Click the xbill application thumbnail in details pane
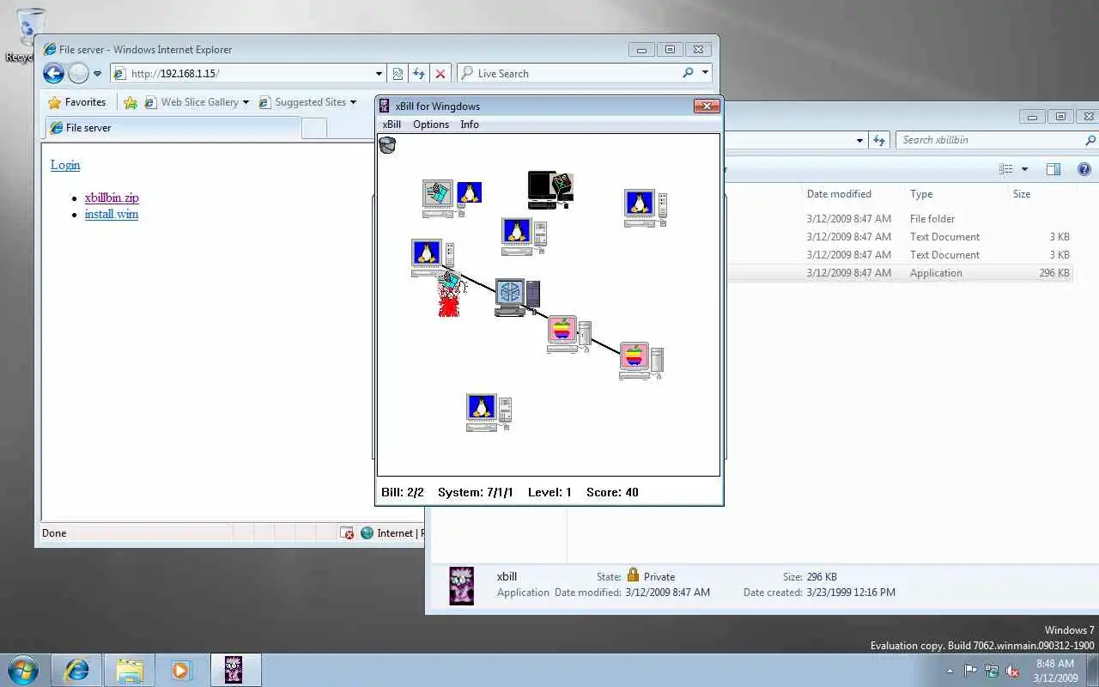The width and height of the screenshot is (1099, 687). click(462, 586)
